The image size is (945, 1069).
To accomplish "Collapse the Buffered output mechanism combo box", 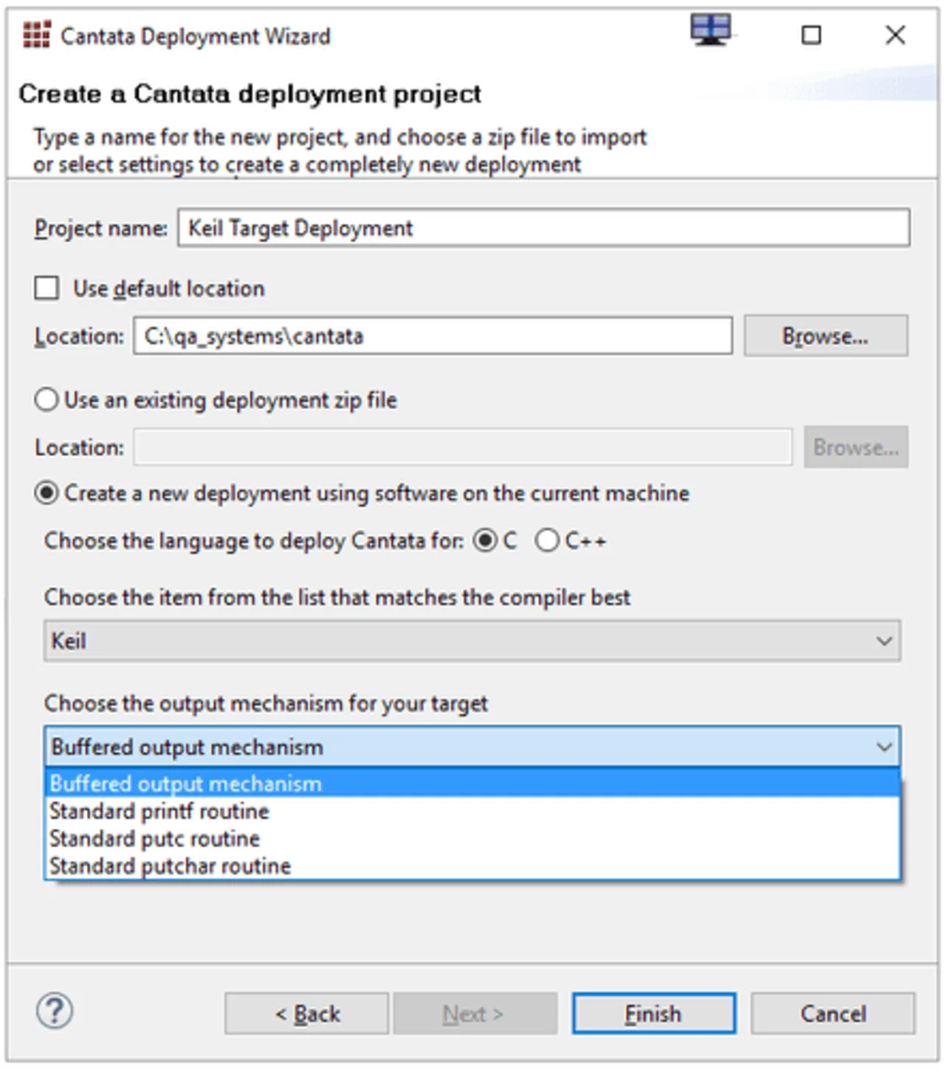I will pyautogui.click(x=472, y=746).
